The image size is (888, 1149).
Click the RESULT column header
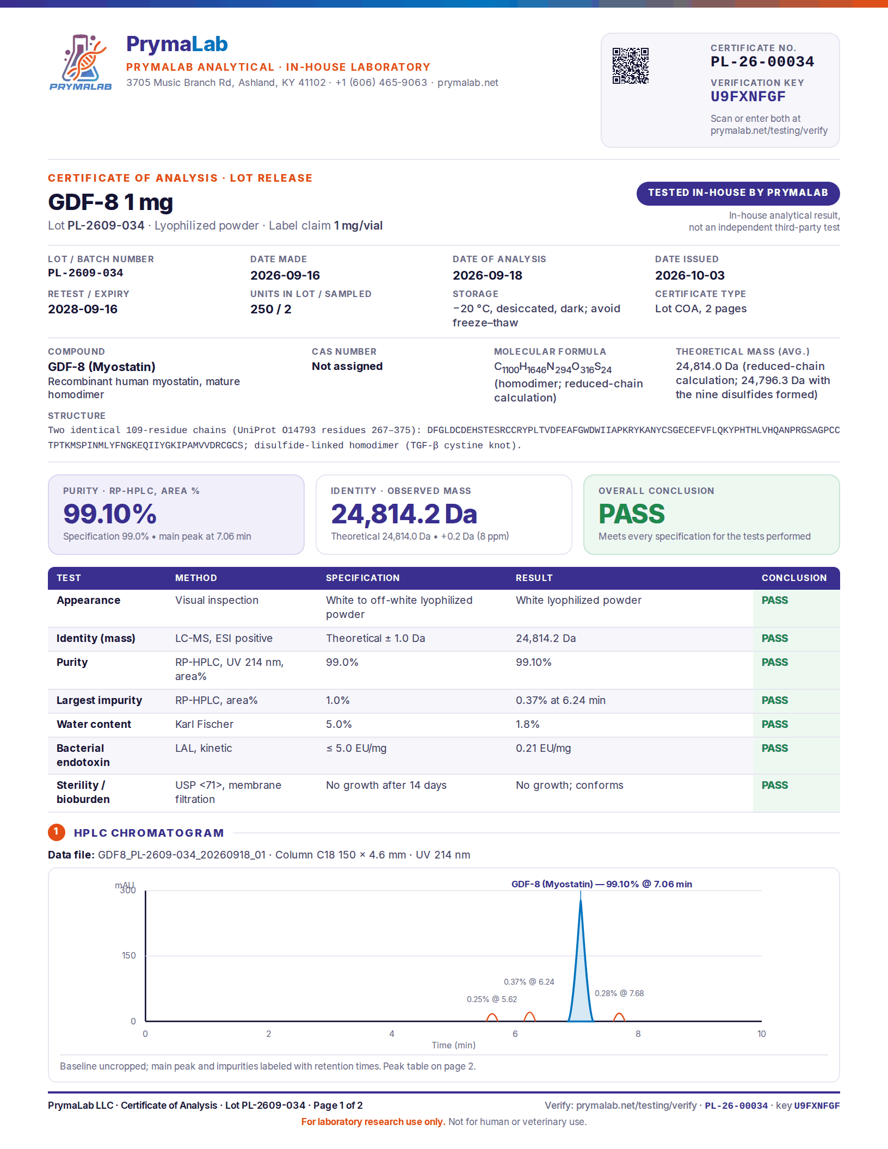pyautogui.click(x=534, y=578)
